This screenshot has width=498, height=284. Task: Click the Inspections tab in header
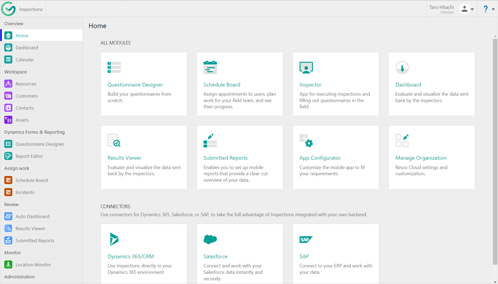click(x=31, y=9)
